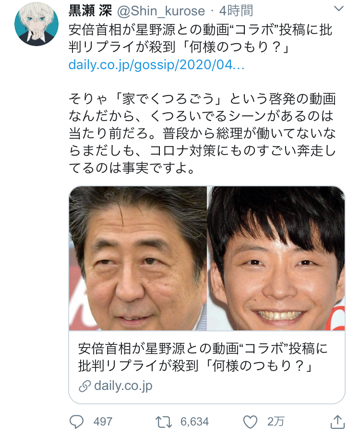Open the card's right photo of smiling man
This screenshot has width=360, height=437.
276,258
